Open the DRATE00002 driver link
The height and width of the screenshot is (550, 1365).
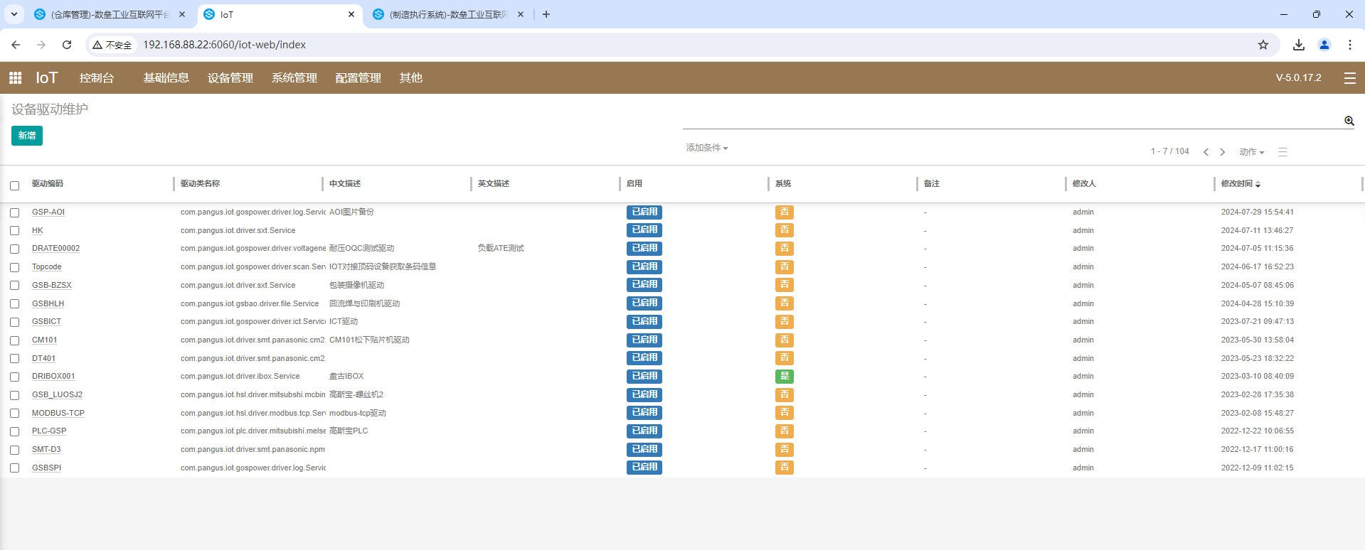click(x=55, y=248)
